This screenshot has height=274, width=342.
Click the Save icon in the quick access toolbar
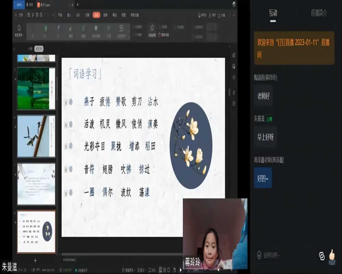[28, 14]
